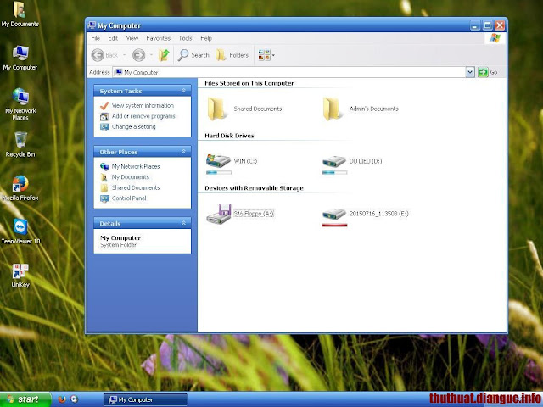Click the Start button on taskbar
Screen dimensions: 543x407
[x=25, y=399]
